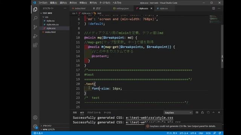
Task: Open the 表示(V) menu
Action: click(x=73, y=3)
